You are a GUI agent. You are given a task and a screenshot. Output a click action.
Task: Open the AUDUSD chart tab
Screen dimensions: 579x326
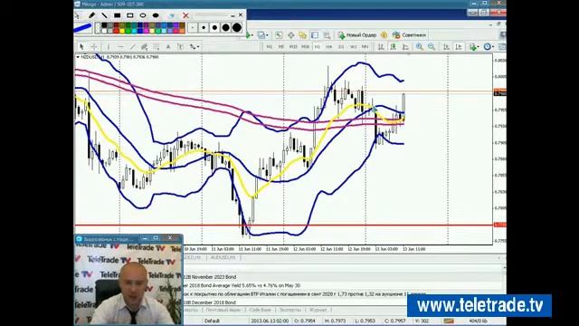coord(223,257)
